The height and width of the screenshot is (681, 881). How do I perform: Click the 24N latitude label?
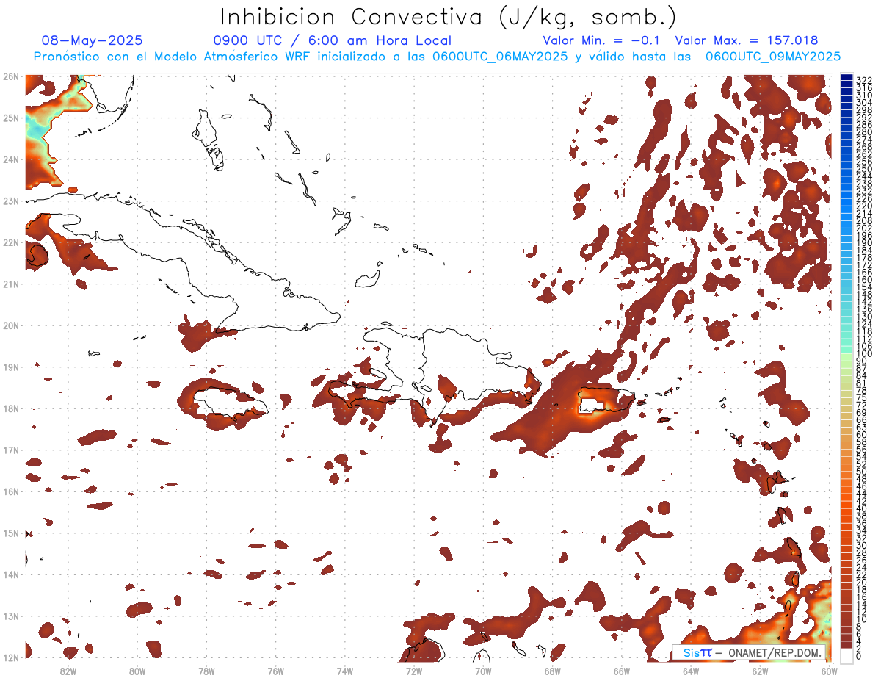[x=10, y=159]
